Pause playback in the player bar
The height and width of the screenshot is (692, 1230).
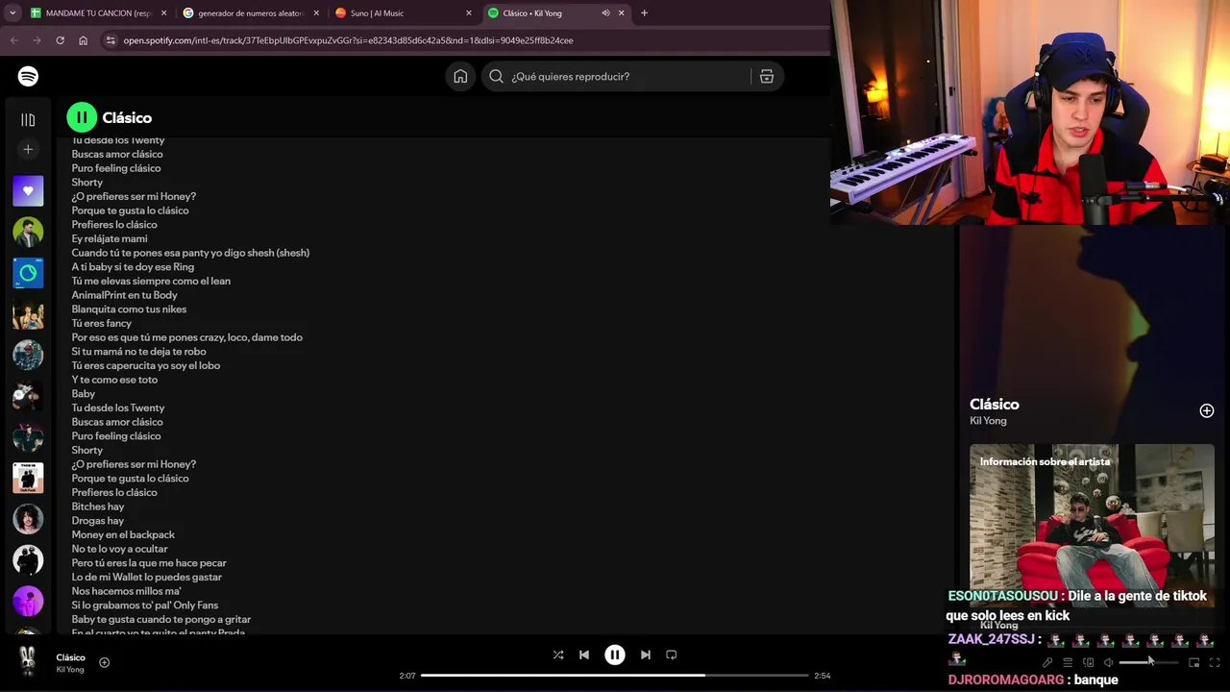pyautogui.click(x=615, y=655)
